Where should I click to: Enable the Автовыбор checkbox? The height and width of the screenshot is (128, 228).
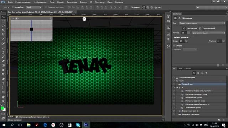(x=12, y=7)
